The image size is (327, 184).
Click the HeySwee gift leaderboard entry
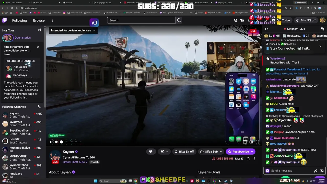click(296, 36)
